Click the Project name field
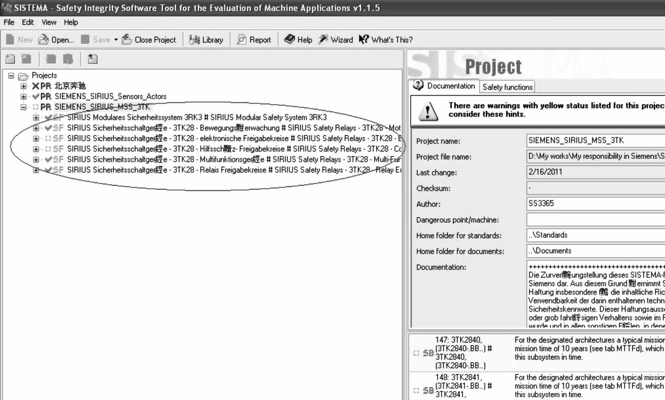 click(x=596, y=140)
